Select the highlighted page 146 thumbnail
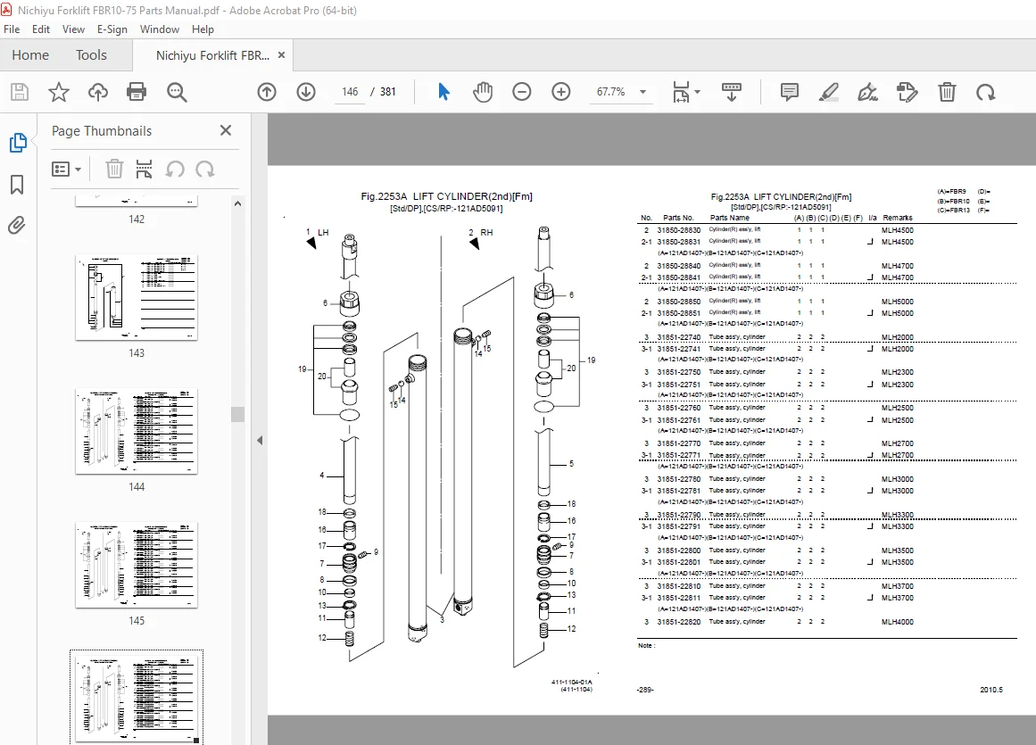Viewport: 1036px width, 745px height. 137,699
